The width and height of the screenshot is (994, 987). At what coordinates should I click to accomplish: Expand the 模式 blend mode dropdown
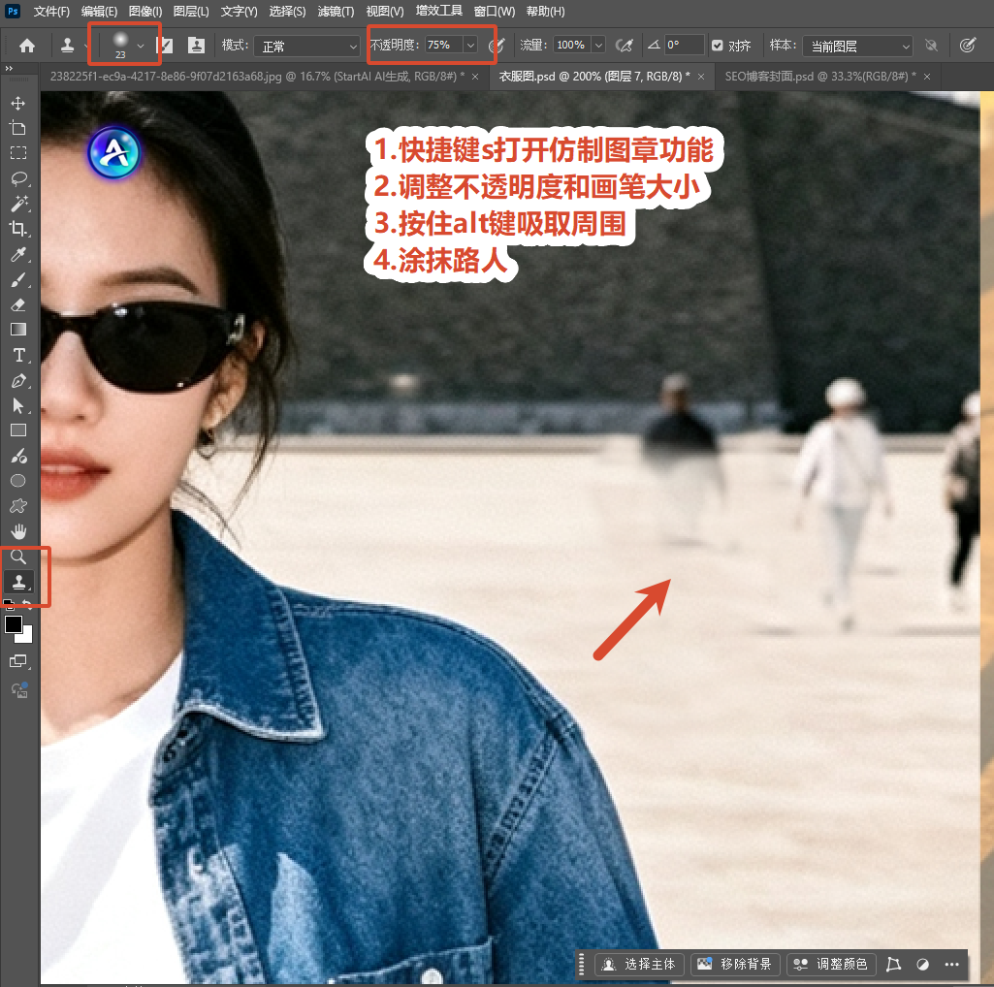tap(306, 46)
